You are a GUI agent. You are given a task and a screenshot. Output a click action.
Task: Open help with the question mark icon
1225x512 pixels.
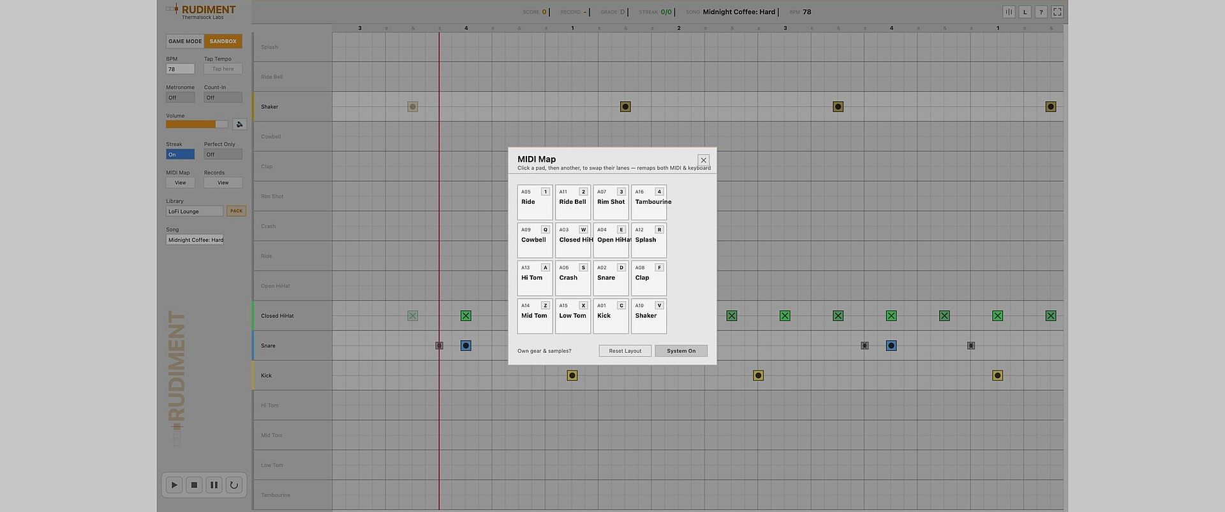pyautogui.click(x=1041, y=11)
